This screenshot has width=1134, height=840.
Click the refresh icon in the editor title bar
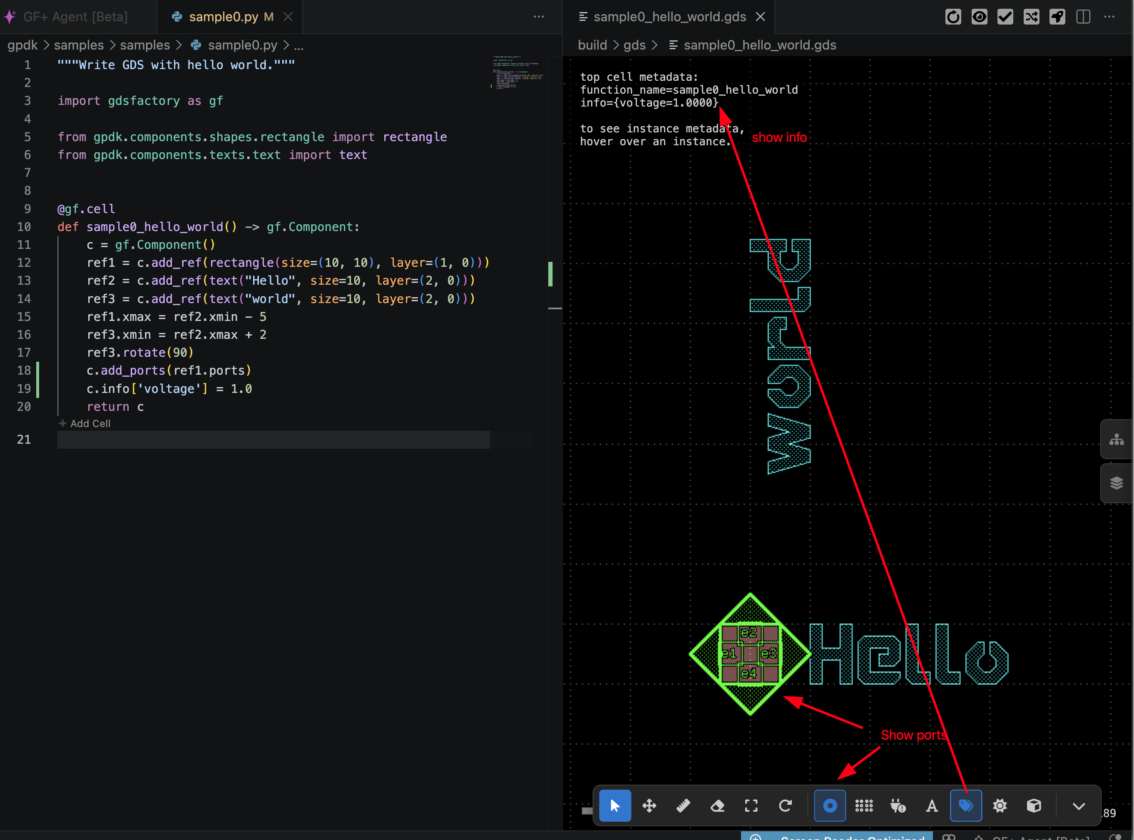953,17
